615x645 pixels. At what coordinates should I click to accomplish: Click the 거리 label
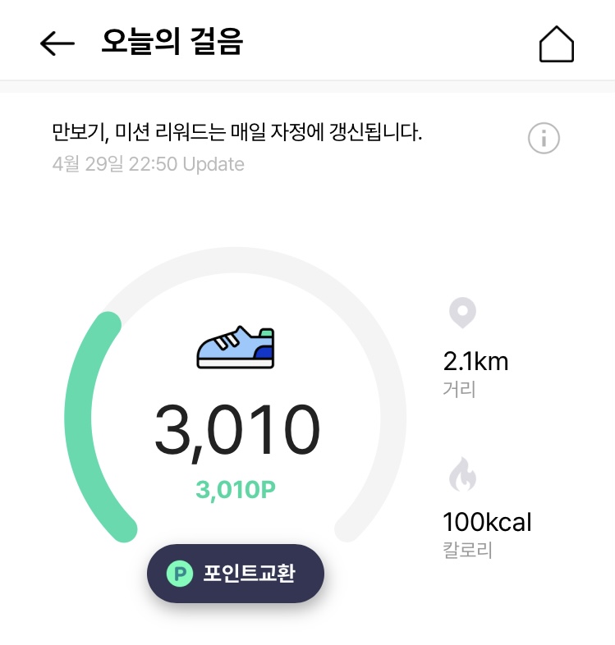click(x=459, y=388)
